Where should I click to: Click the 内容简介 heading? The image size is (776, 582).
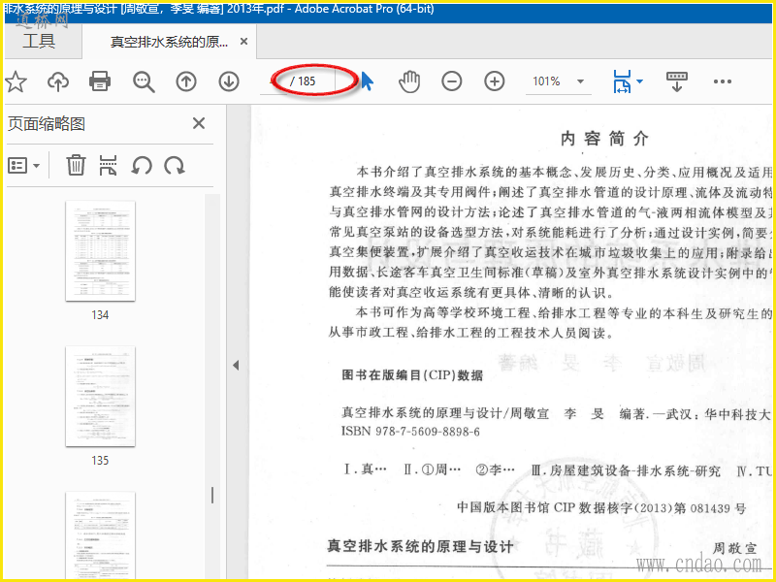[604, 139]
